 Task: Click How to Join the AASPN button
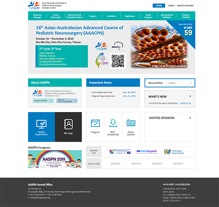67,101
